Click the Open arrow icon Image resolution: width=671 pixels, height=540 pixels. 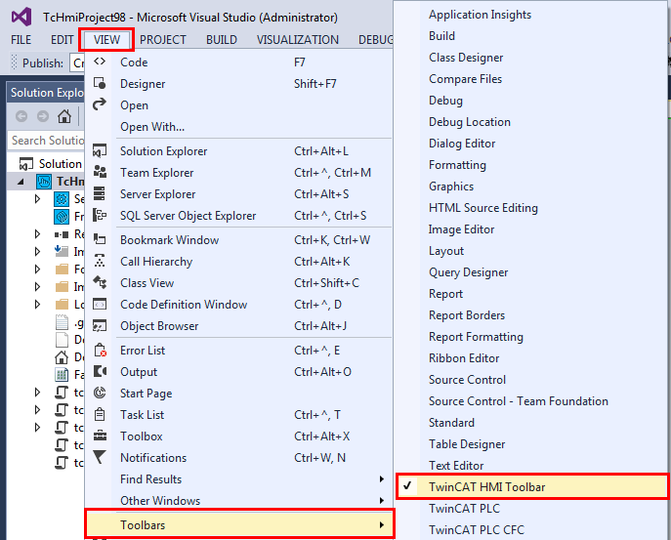(100, 104)
